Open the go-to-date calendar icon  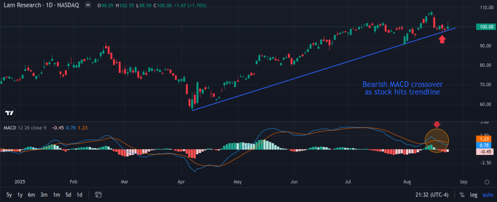[x=98, y=195]
